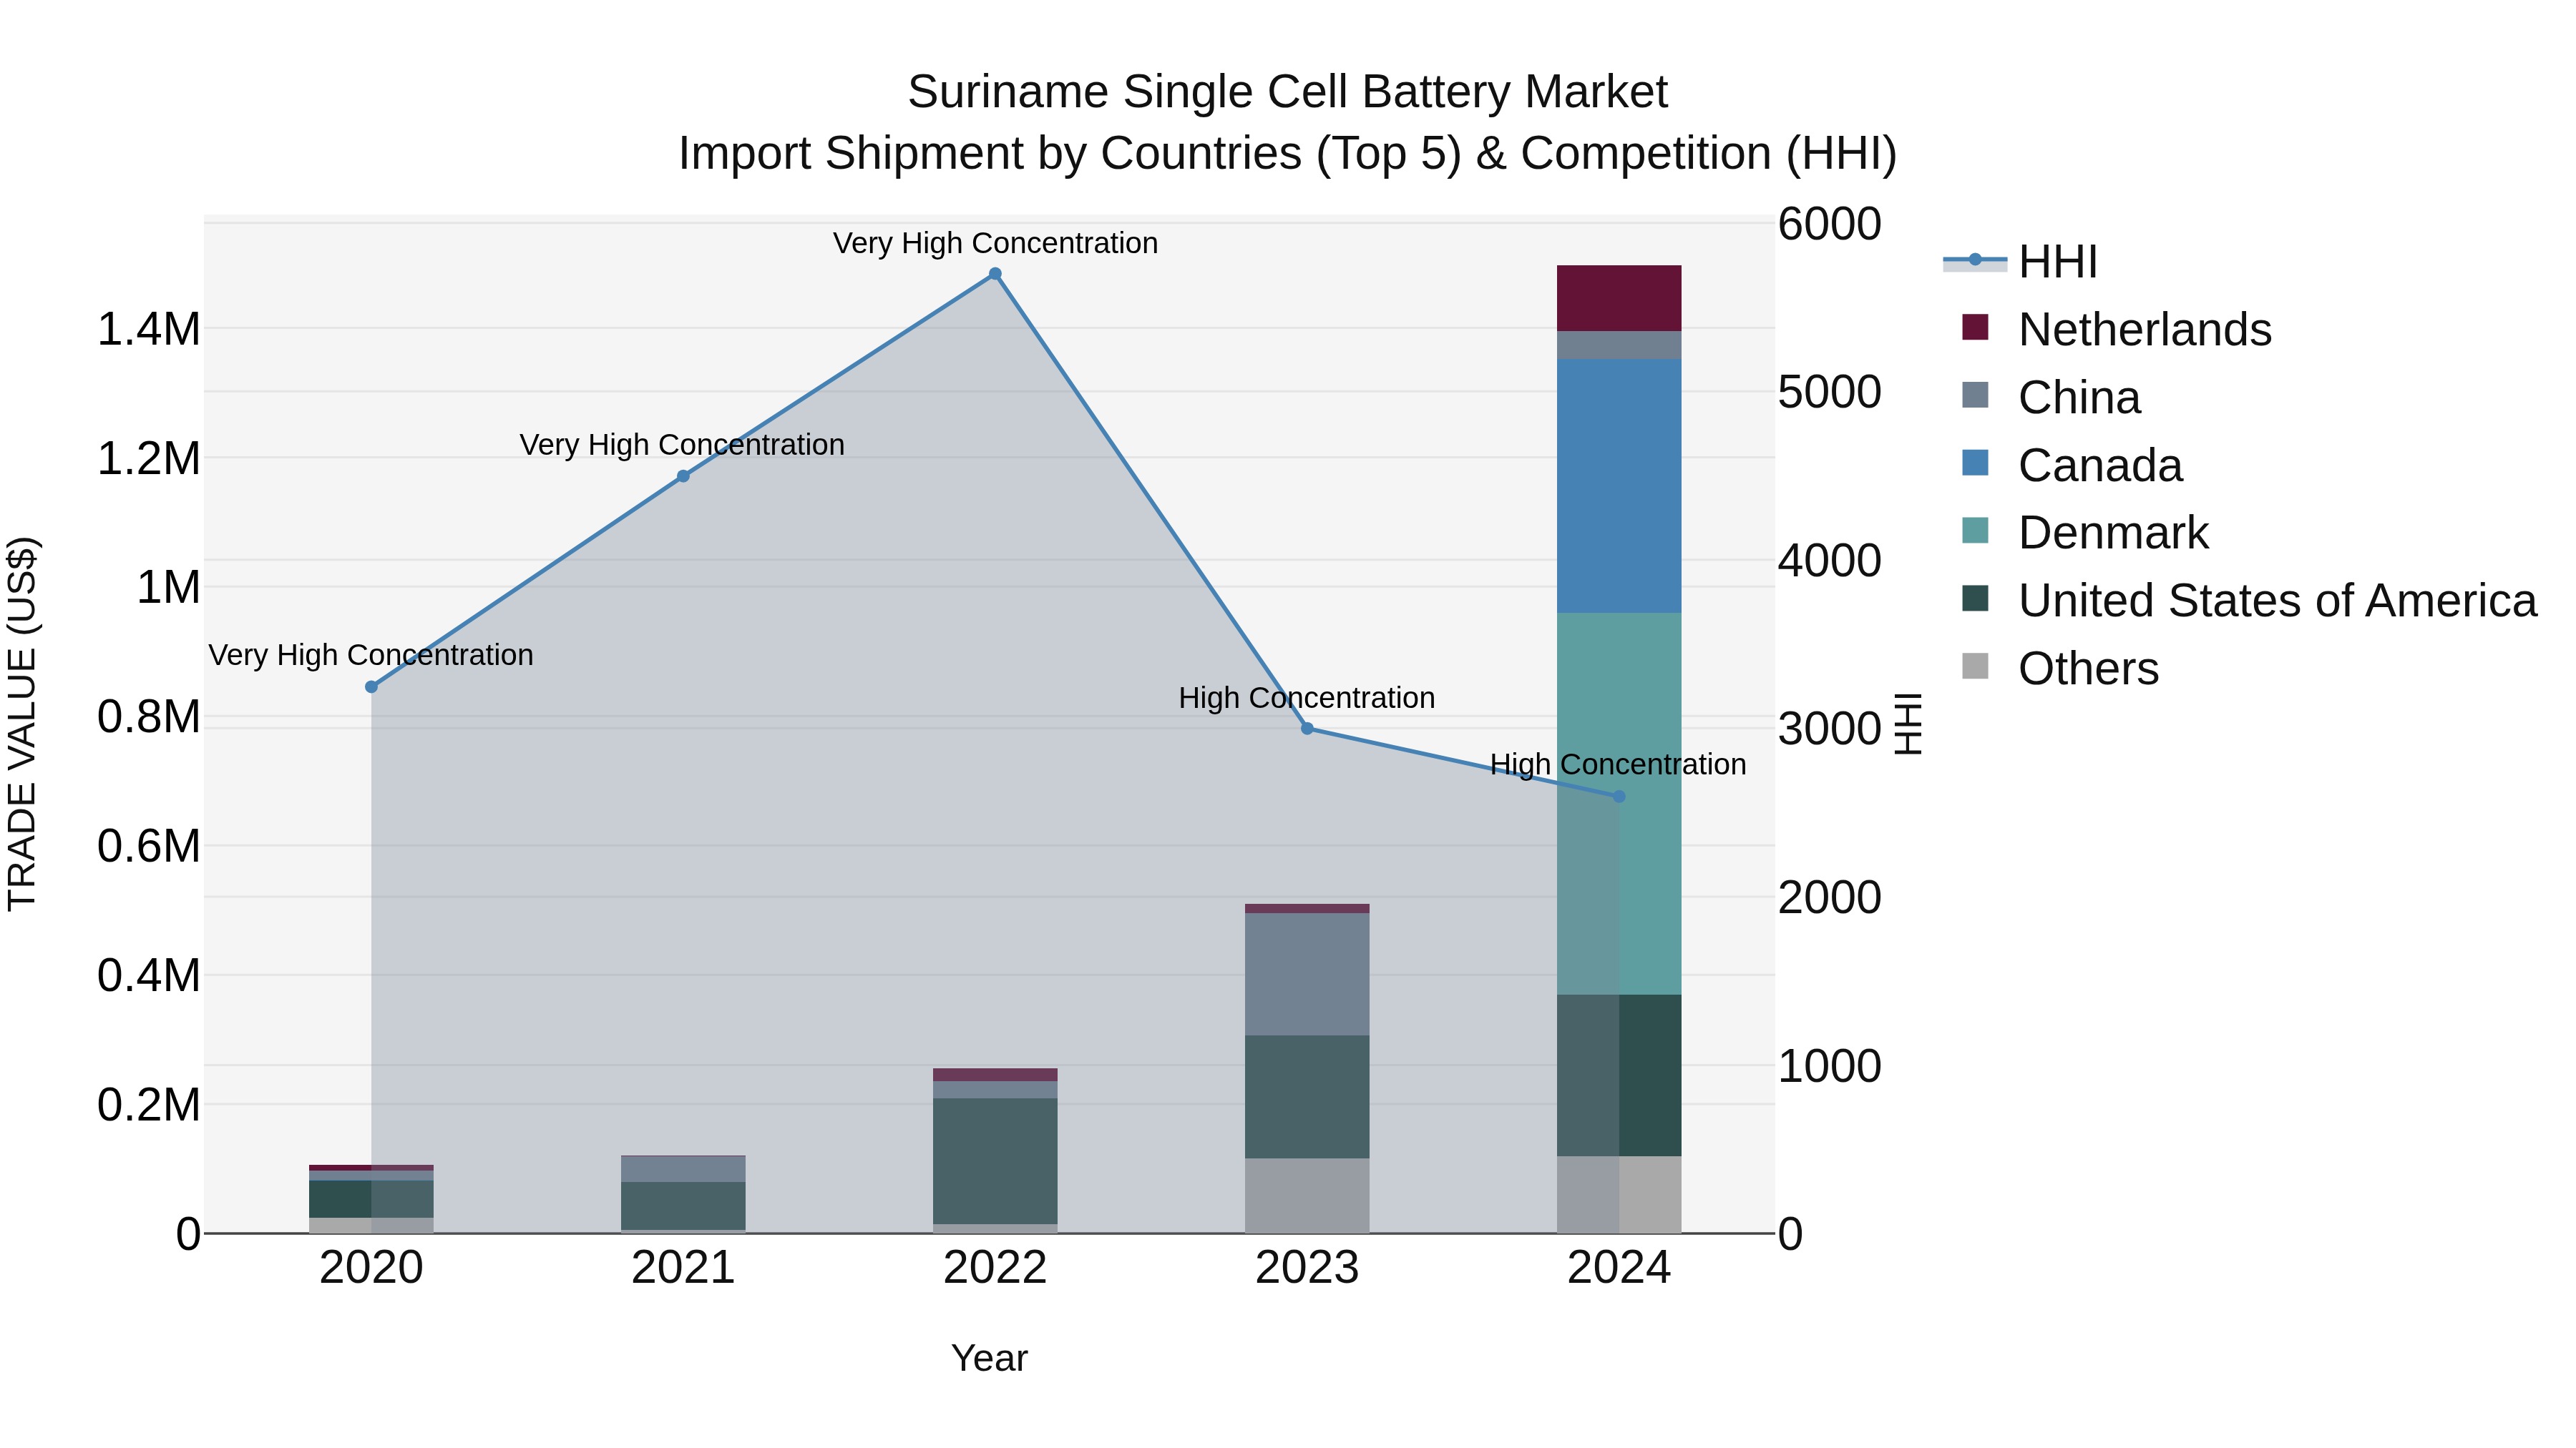Click the China segment in 2023 bar
This screenshot has height=1448, width=2576.
[1307, 975]
